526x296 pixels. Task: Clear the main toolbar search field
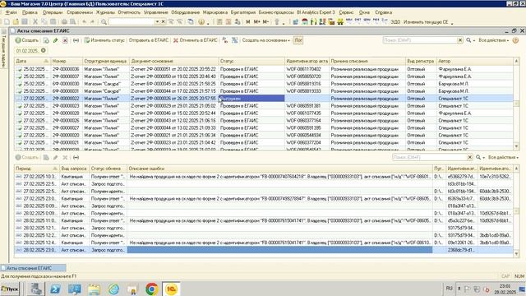point(163,22)
